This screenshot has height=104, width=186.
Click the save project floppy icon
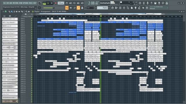coord(155,3)
